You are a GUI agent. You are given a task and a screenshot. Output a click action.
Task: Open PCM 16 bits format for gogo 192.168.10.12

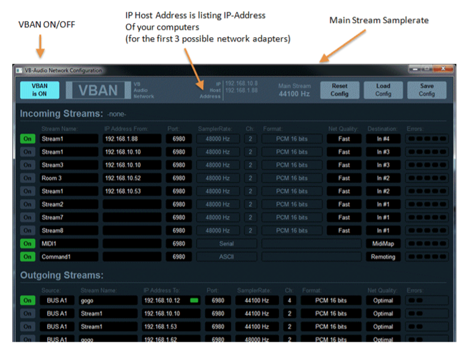(x=331, y=300)
